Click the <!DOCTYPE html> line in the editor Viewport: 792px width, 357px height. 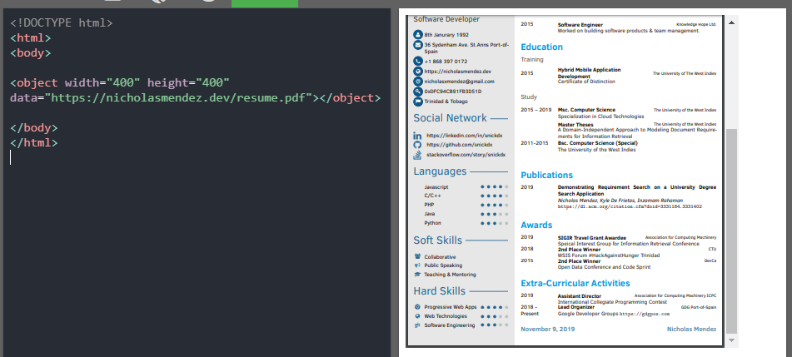point(61,22)
